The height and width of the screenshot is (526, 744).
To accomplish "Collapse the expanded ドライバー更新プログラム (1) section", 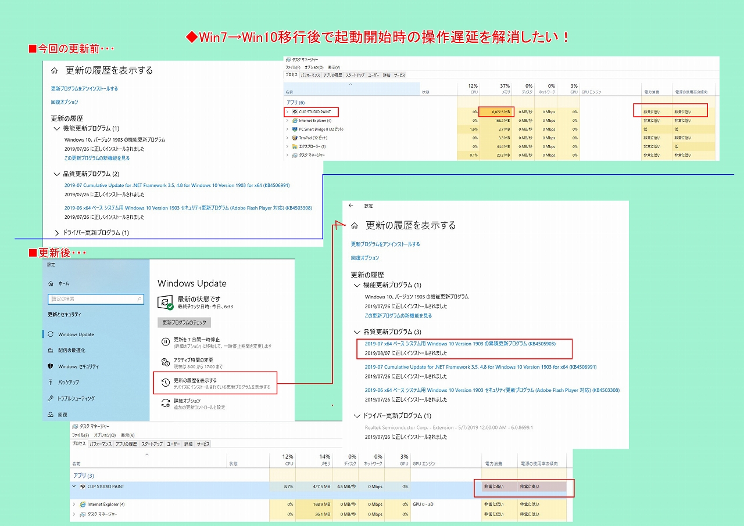I will pos(357,416).
